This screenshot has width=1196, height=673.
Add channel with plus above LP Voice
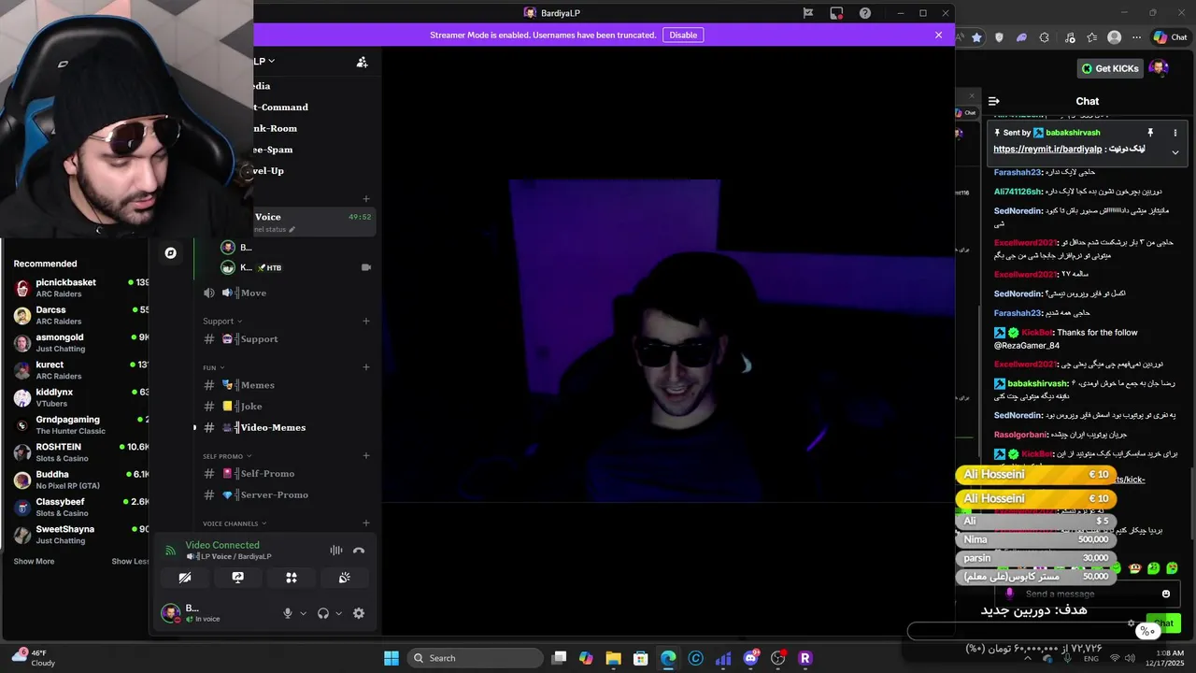pyautogui.click(x=366, y=198)
